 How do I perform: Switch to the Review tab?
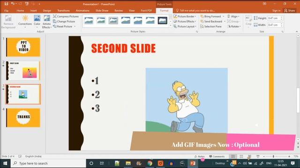(x=119, y=10)
